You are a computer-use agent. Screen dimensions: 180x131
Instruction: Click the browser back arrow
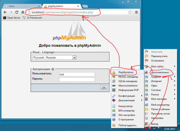[5, 12]
